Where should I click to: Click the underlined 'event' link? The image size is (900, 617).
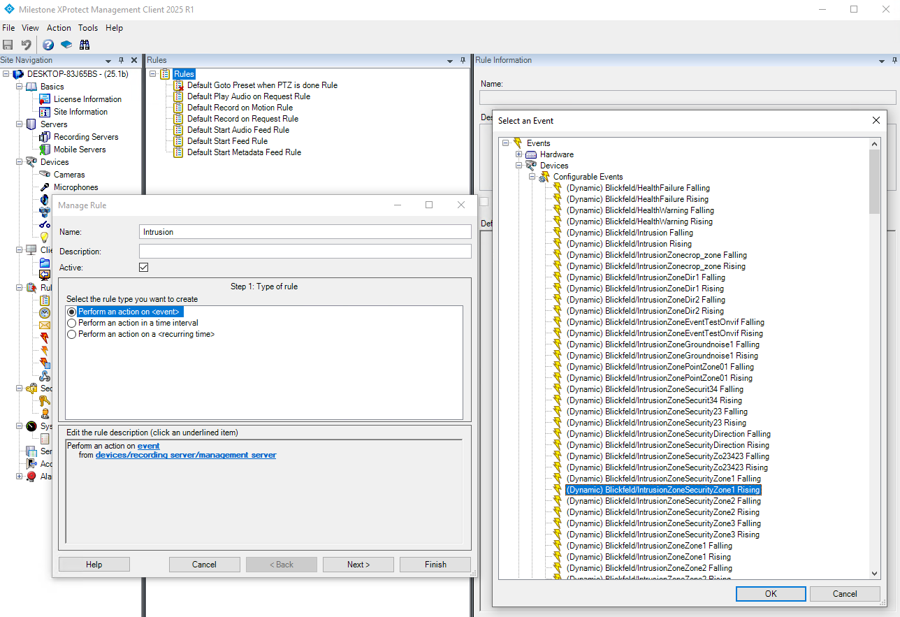pyautogui.click(x=148, y=446)
